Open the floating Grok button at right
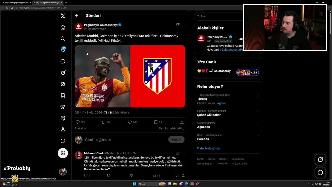 (320, 160)
